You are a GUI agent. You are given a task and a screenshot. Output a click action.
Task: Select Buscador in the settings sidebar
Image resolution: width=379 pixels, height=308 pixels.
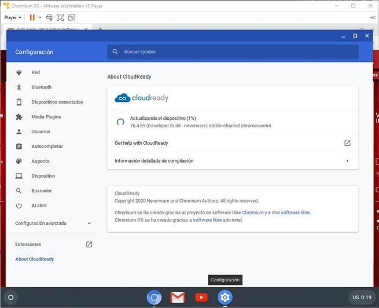pos(42,190)
